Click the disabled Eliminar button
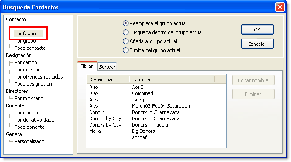The height and width of the screenshot is (162, 291). tap(253, 94)
